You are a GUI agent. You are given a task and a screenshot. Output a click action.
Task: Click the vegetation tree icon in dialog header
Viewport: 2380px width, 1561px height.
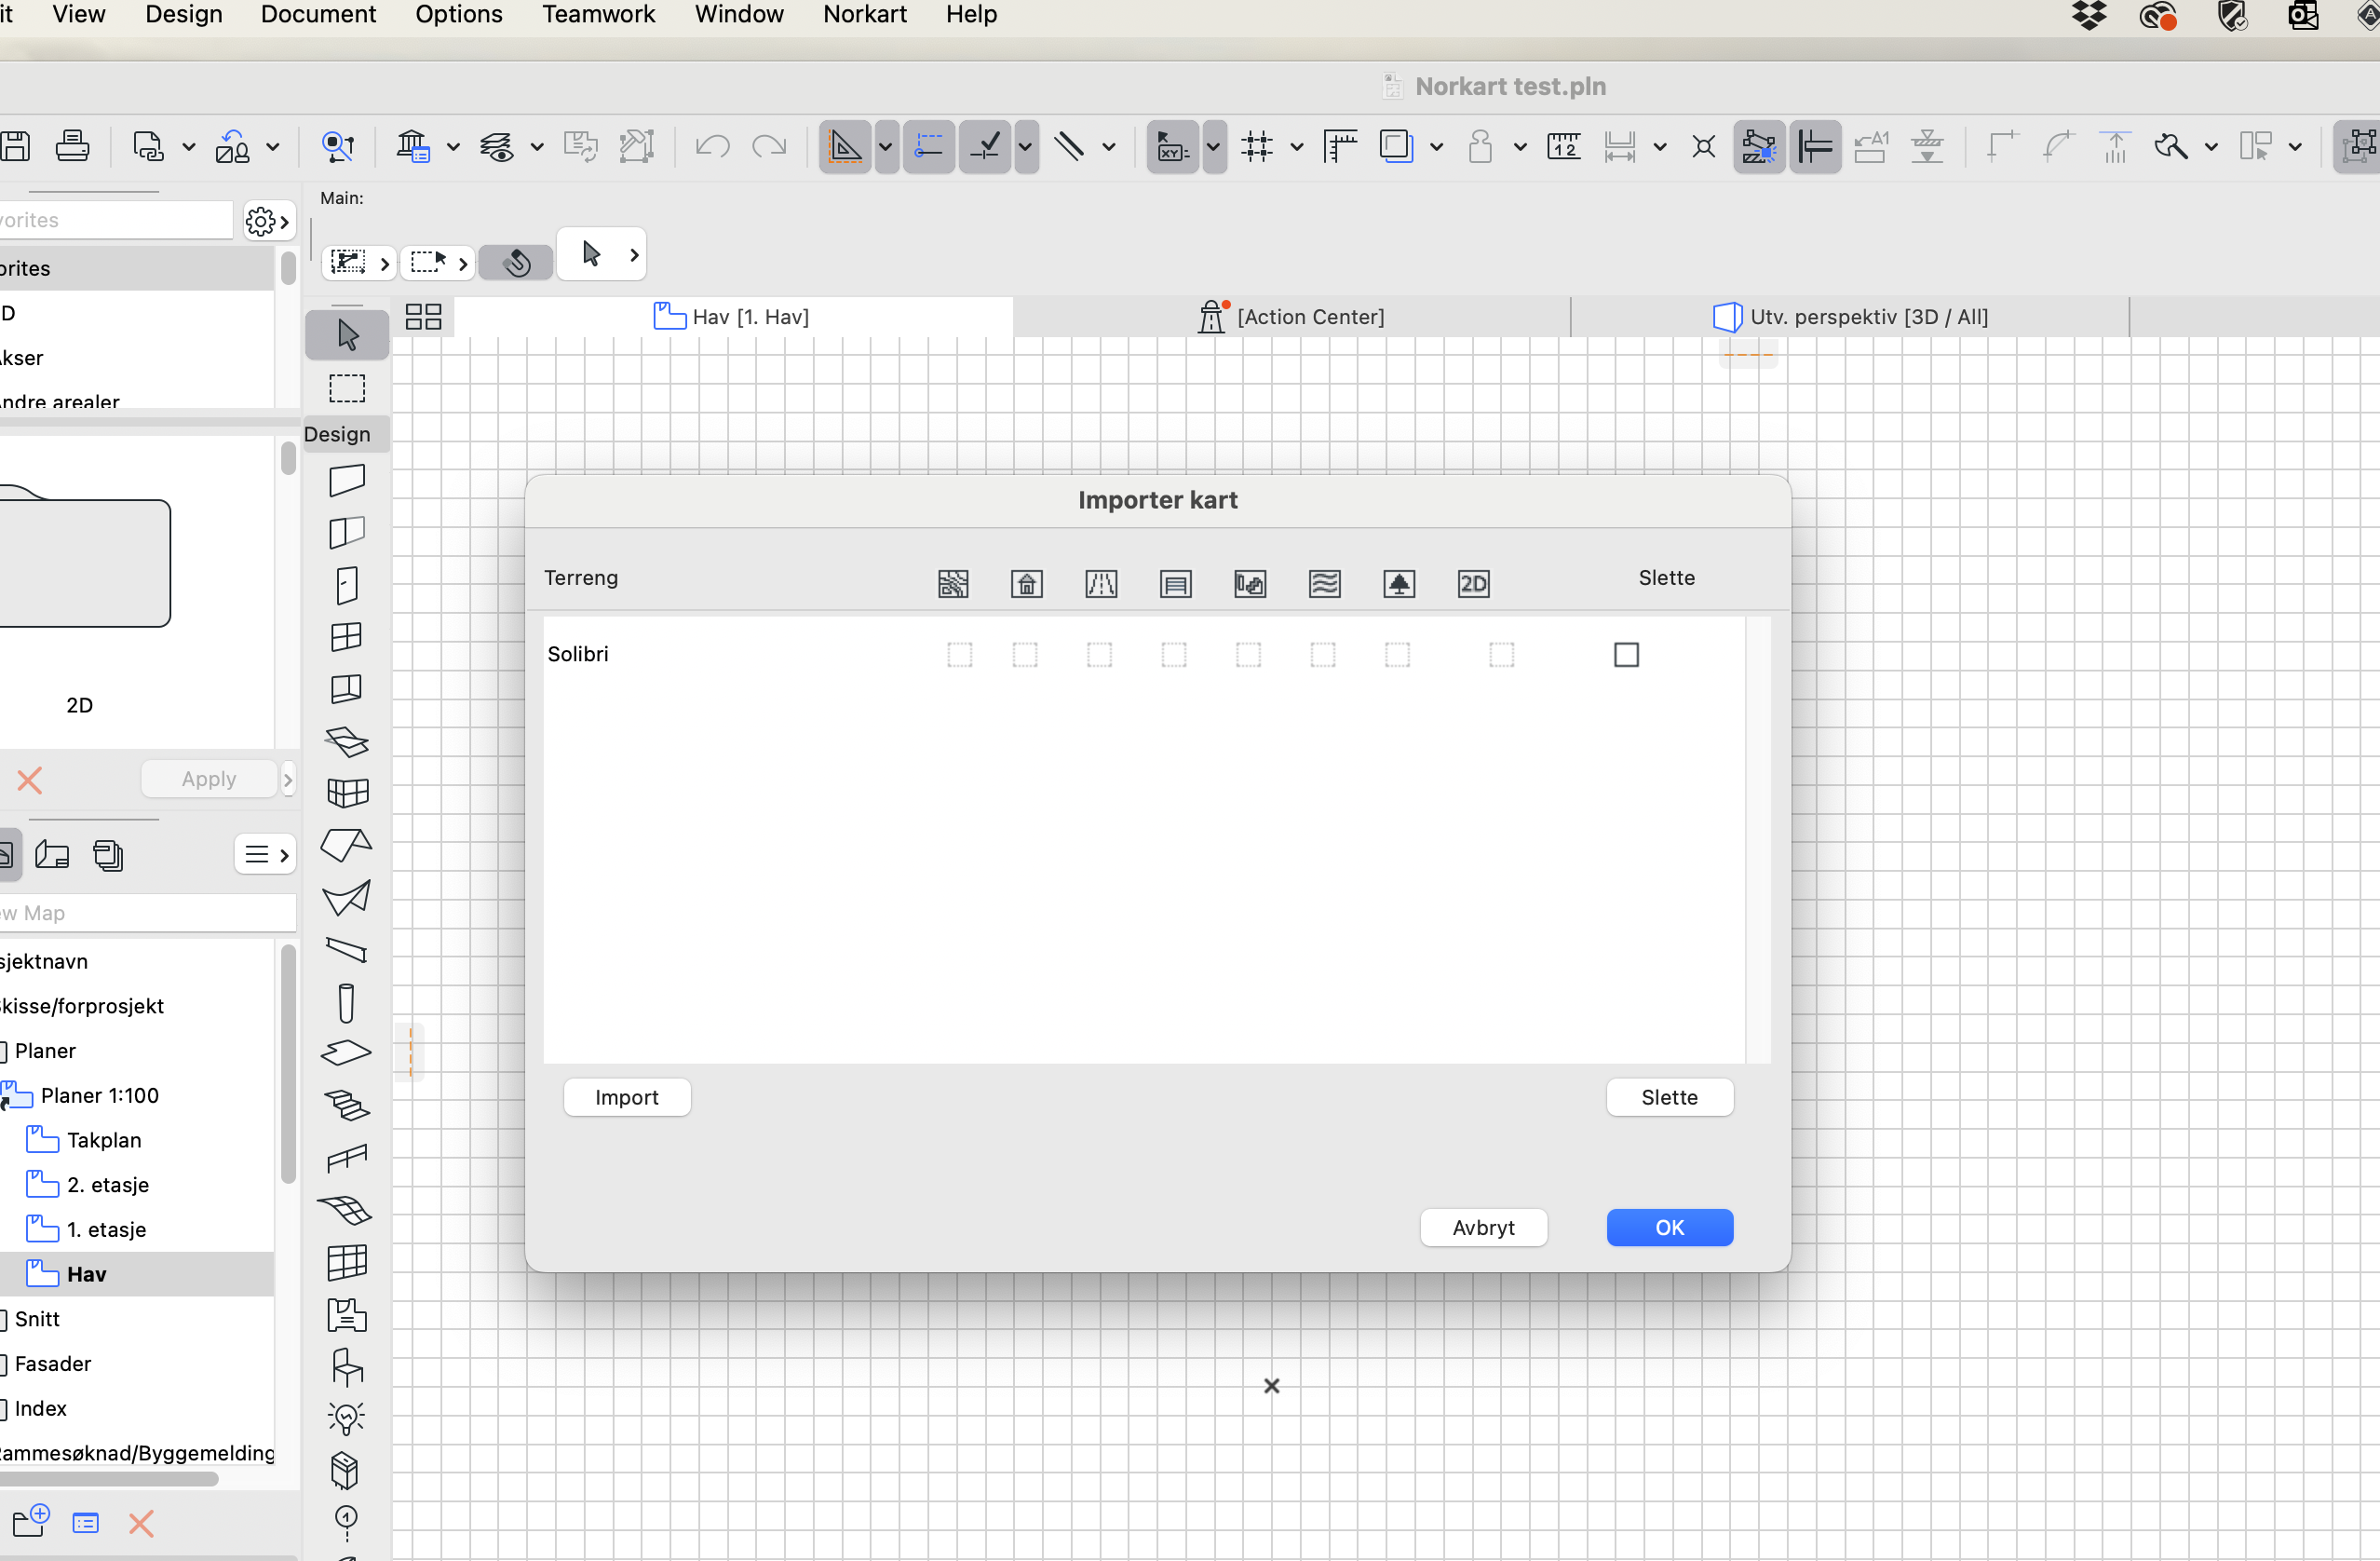pyautogui.click(x=1398, y=584)
